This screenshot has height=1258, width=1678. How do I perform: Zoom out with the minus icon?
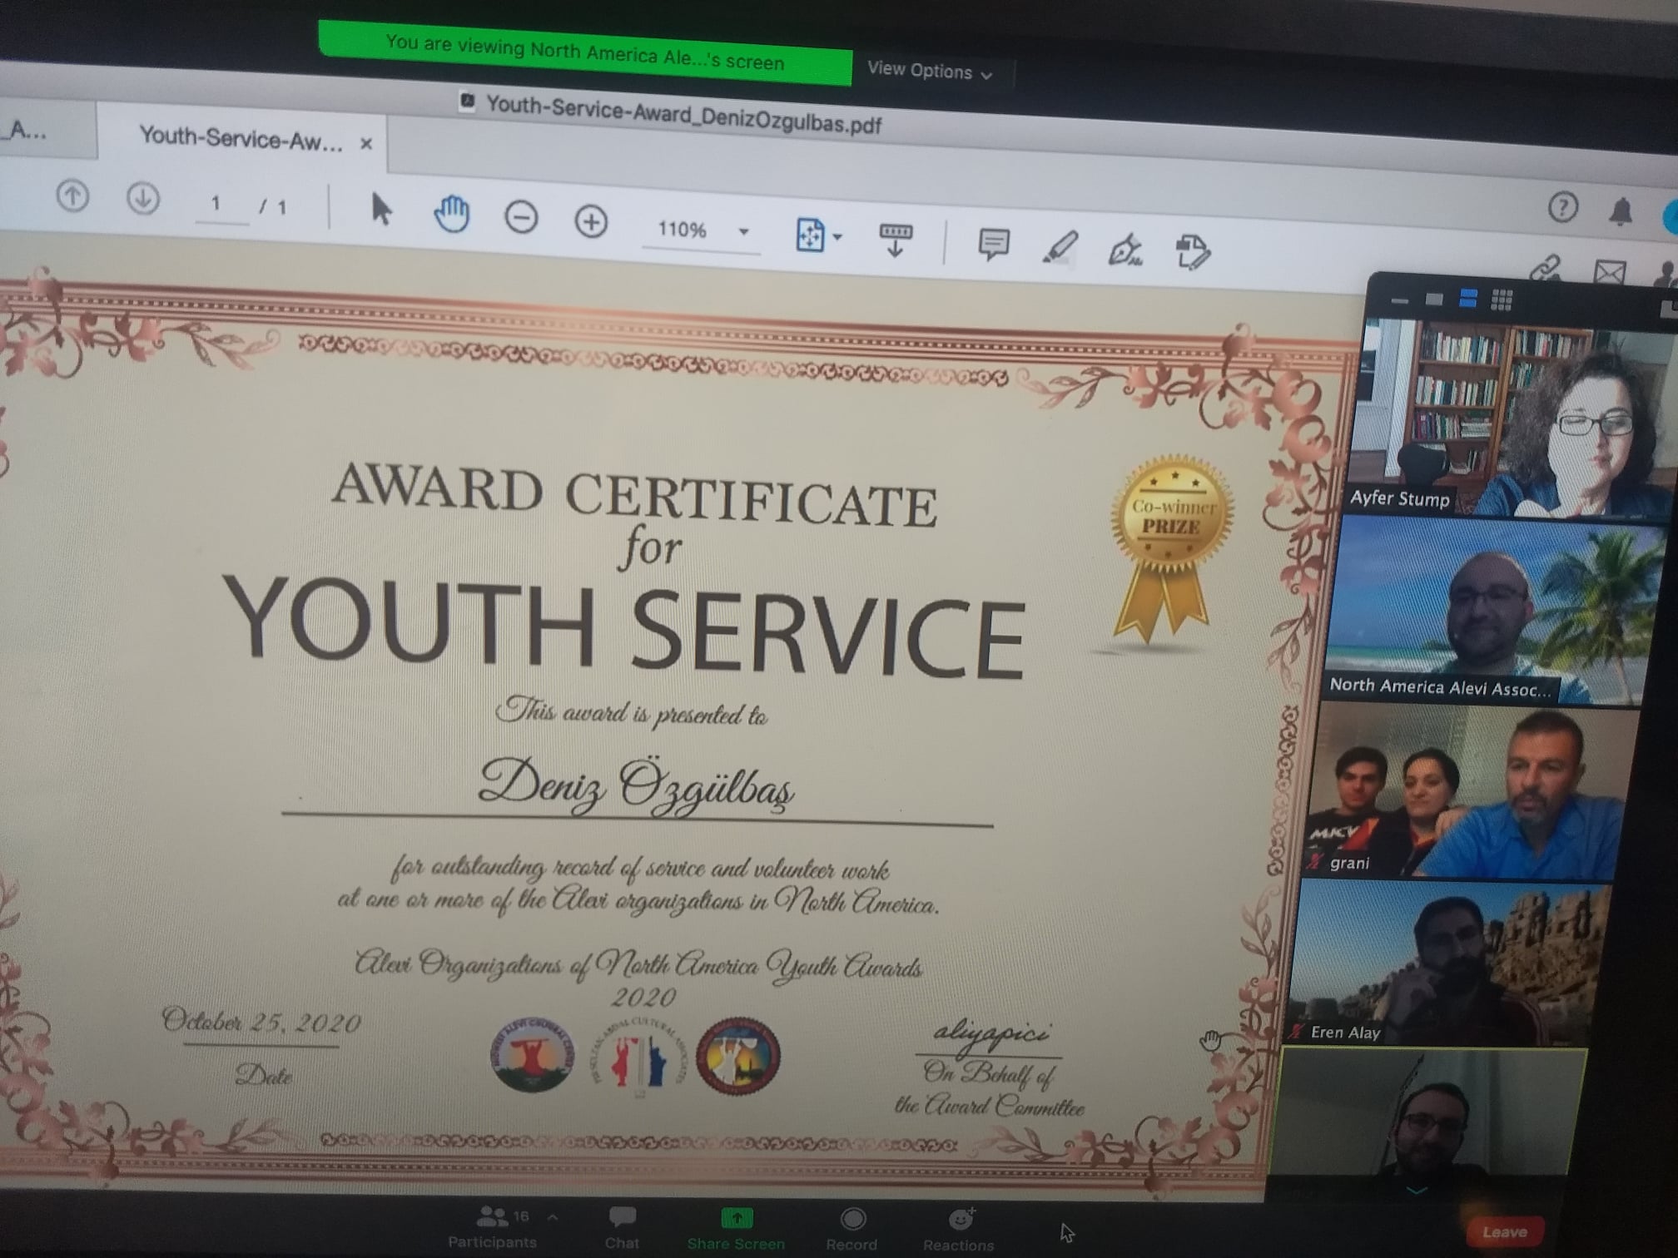coord(521,219)
